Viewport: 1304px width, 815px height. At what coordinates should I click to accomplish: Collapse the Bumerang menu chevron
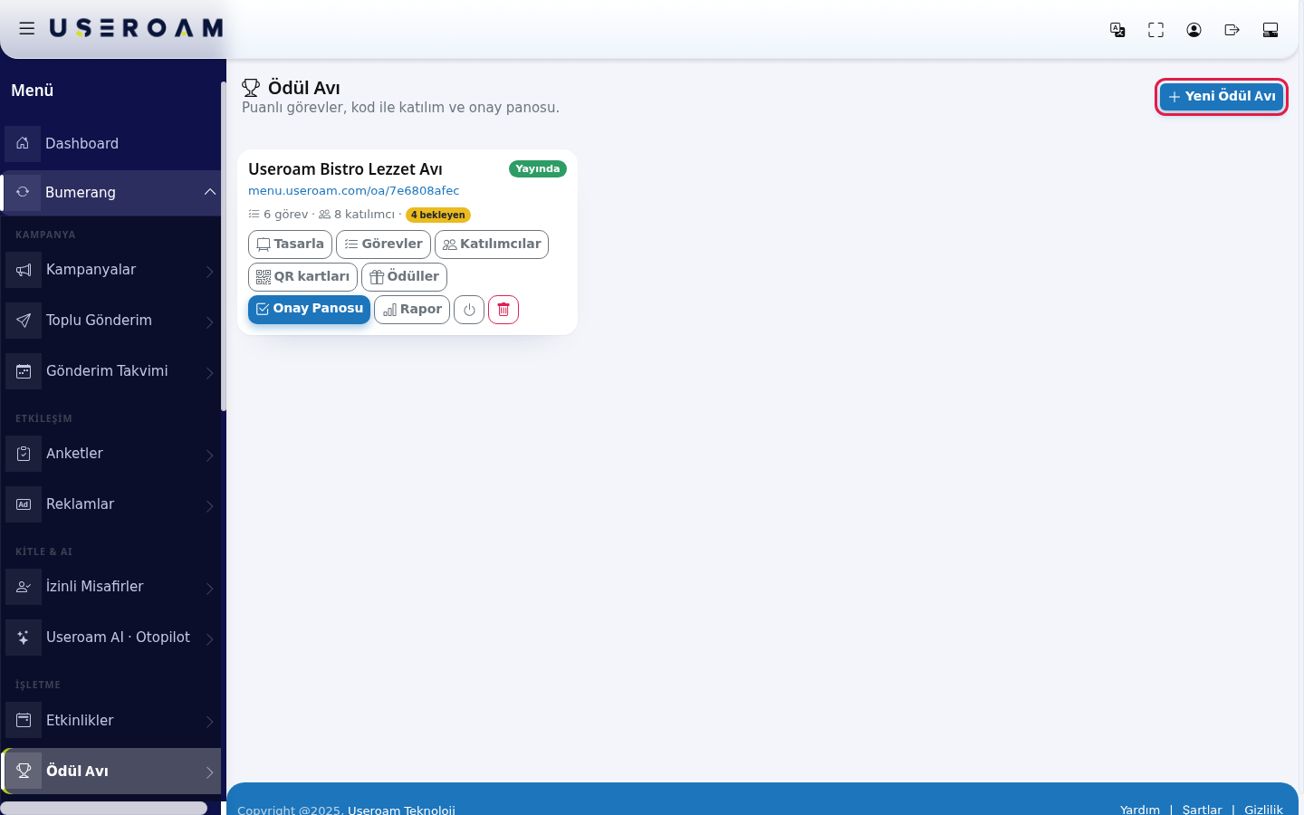pos(210,192)
